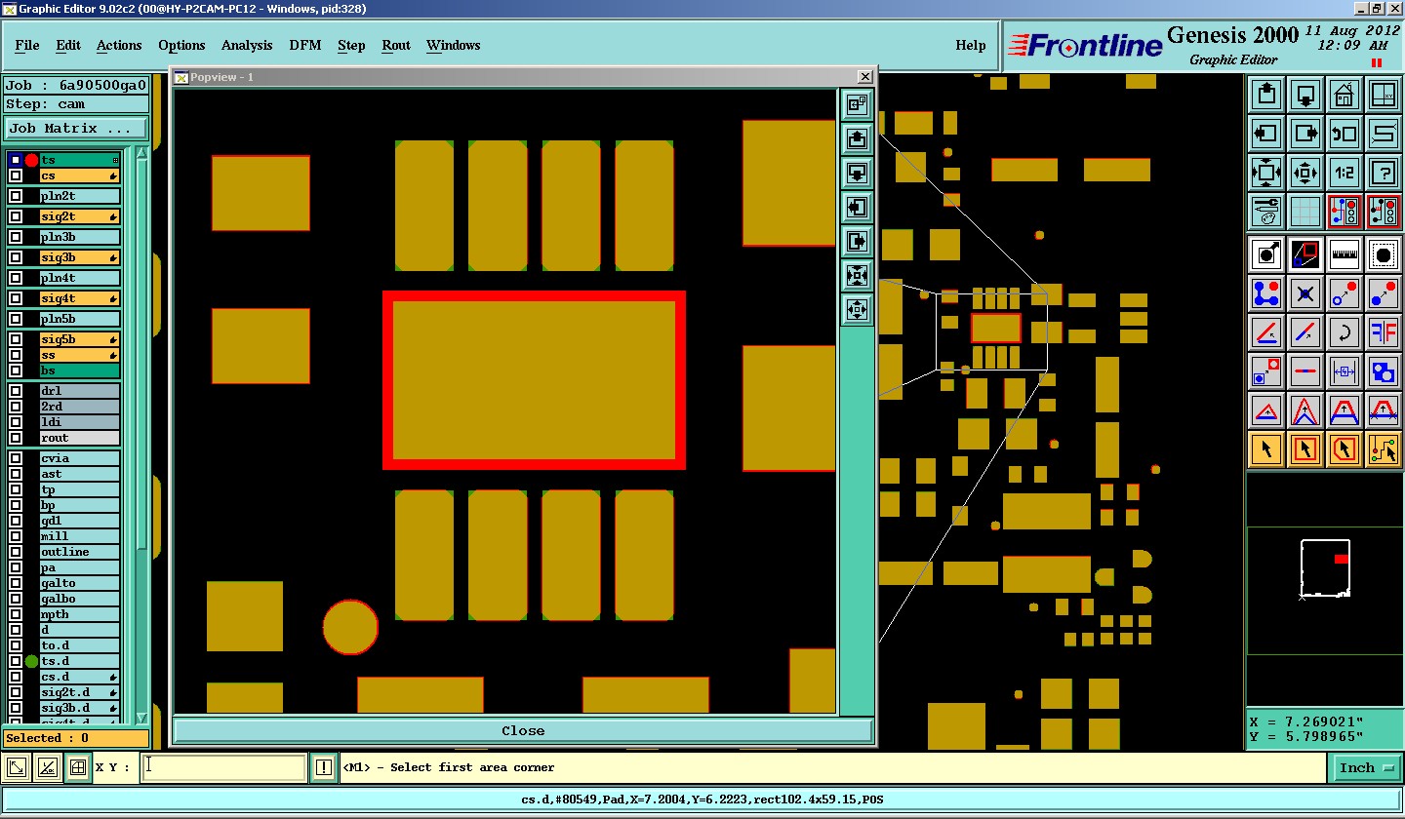The width and height of the screenshot is (1405, 819).
Task: Click the Job Matrix ... button
Action: tap(76, 128)
